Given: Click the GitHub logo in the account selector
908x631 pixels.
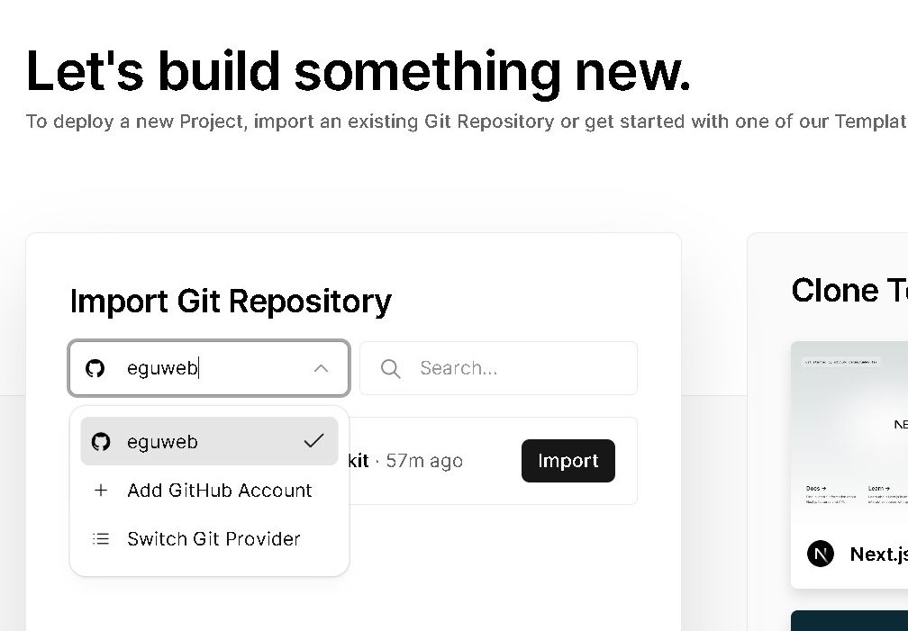Looking at the screenshot, I should [x=95, y=368].
